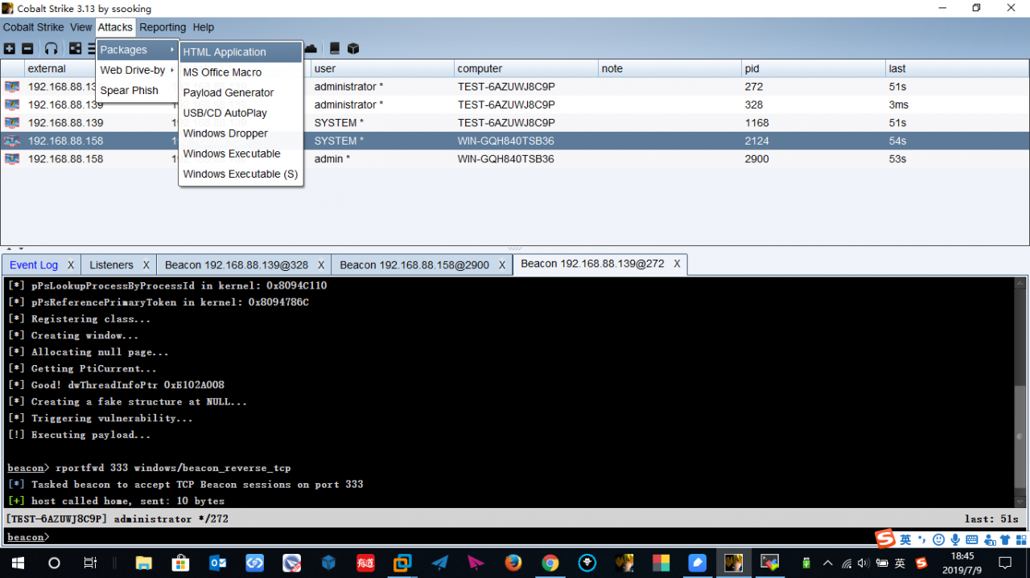Click the disconnect minus icon in toolbar
The image size is (1030, 578).
tap(27, 49)
